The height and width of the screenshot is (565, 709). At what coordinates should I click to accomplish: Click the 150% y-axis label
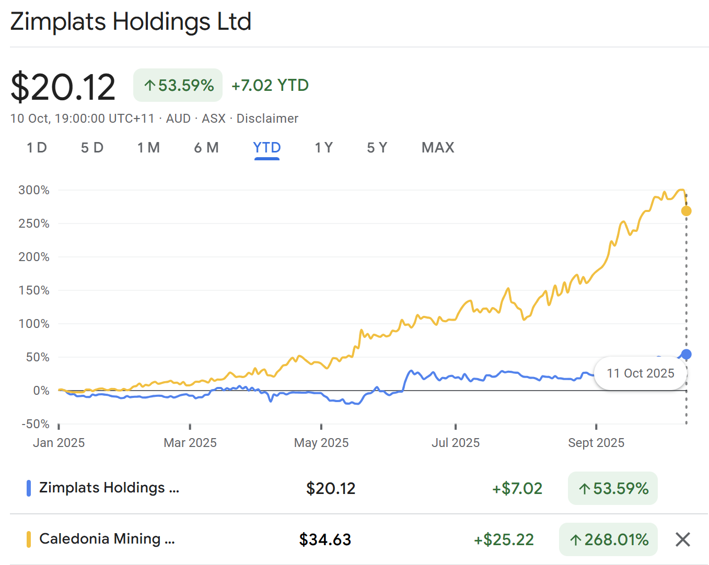(x=34, y=290)
